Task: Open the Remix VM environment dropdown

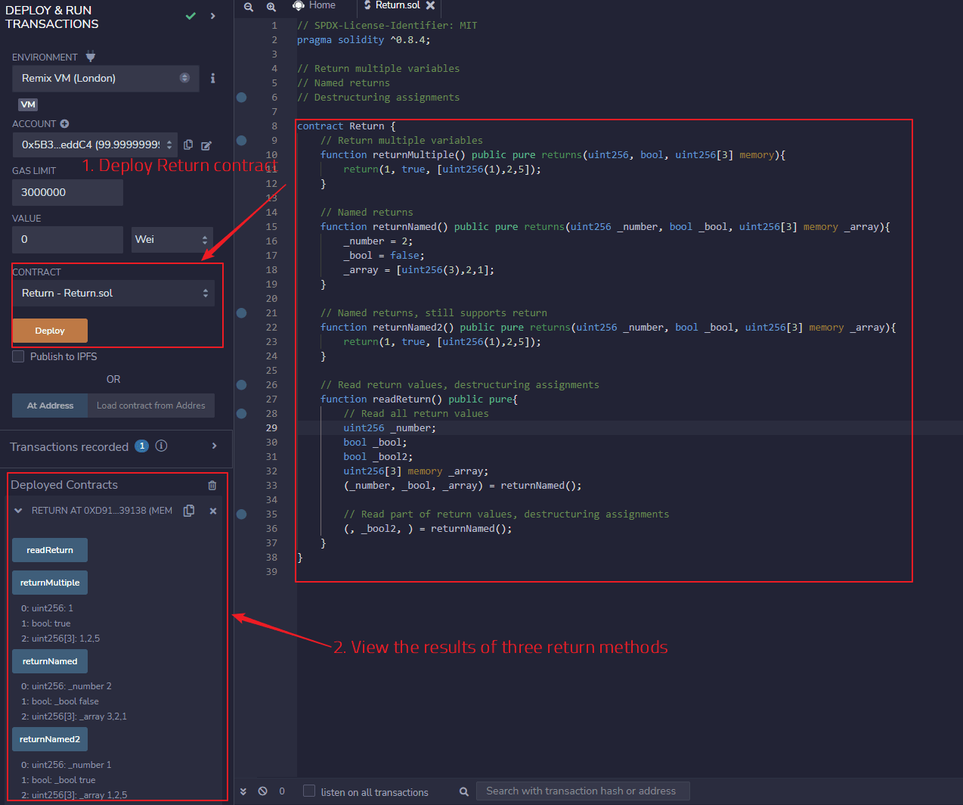Action: (105, 79)
